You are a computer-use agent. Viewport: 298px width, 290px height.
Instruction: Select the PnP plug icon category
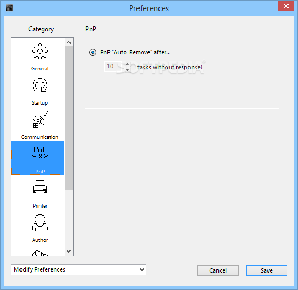coord(40,153)
